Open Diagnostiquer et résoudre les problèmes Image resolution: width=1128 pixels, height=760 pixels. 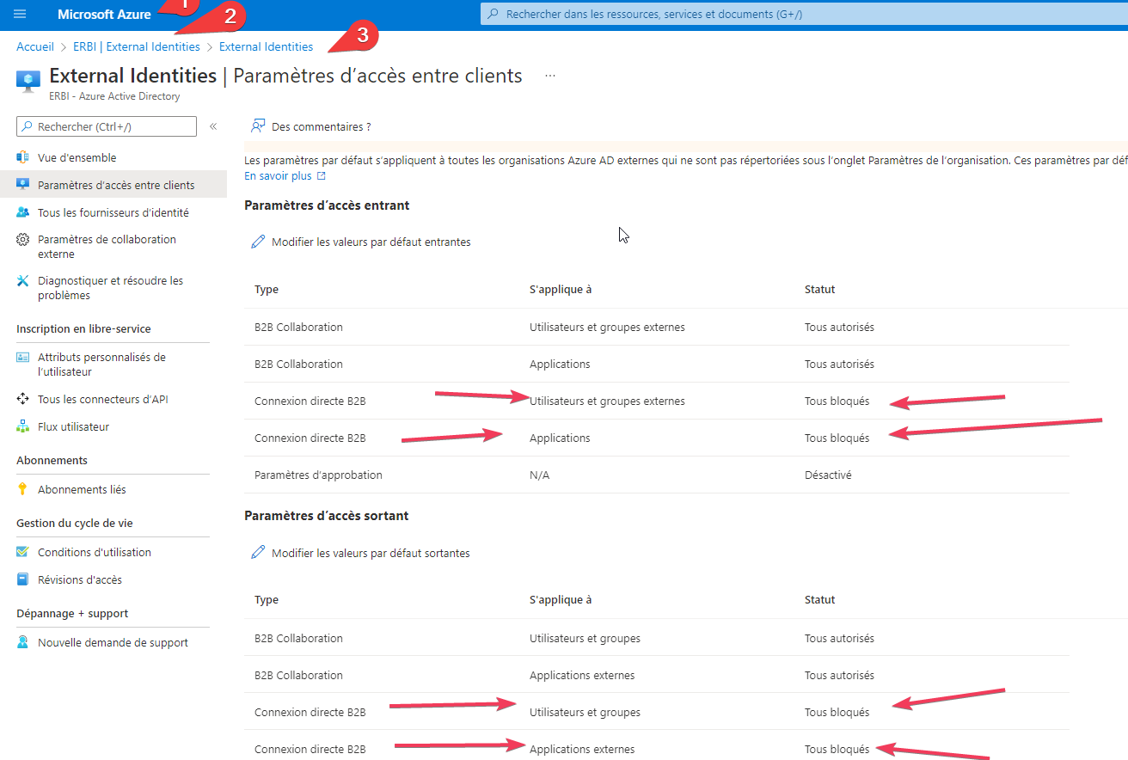pos(110,288)
